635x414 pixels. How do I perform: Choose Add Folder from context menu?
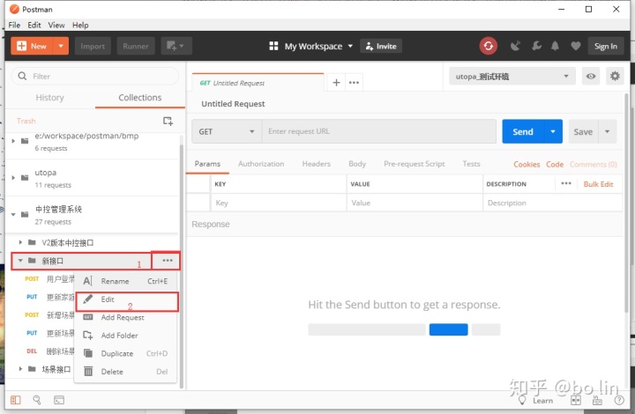point(125,335)
